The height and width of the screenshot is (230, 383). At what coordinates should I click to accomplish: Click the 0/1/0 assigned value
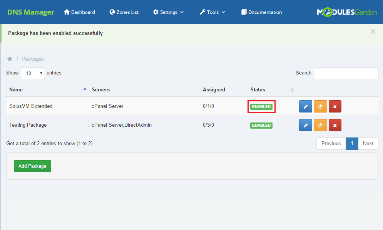(x=208, y=106)
